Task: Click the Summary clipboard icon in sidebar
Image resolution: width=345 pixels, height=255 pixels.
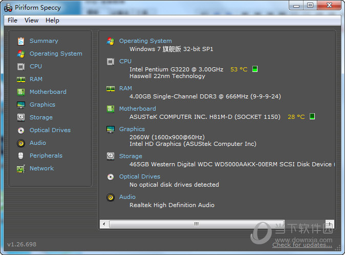Action: click(x=21, y=41)
